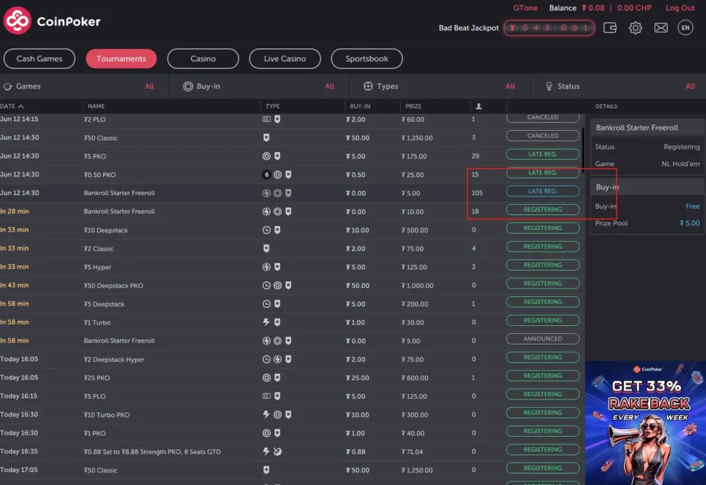Expand the Status filter dropdown
This screenshot has height=485, width=706.
click(x=618, y=86)
